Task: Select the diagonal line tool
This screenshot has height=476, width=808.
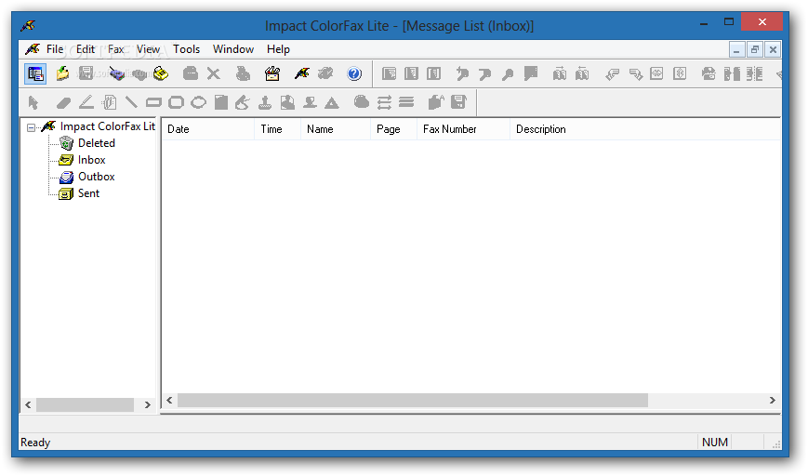Action: [131, 102]
